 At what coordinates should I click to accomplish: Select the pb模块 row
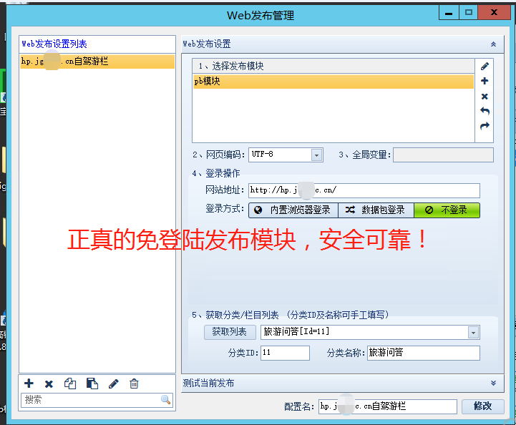[x=334, y=82]
